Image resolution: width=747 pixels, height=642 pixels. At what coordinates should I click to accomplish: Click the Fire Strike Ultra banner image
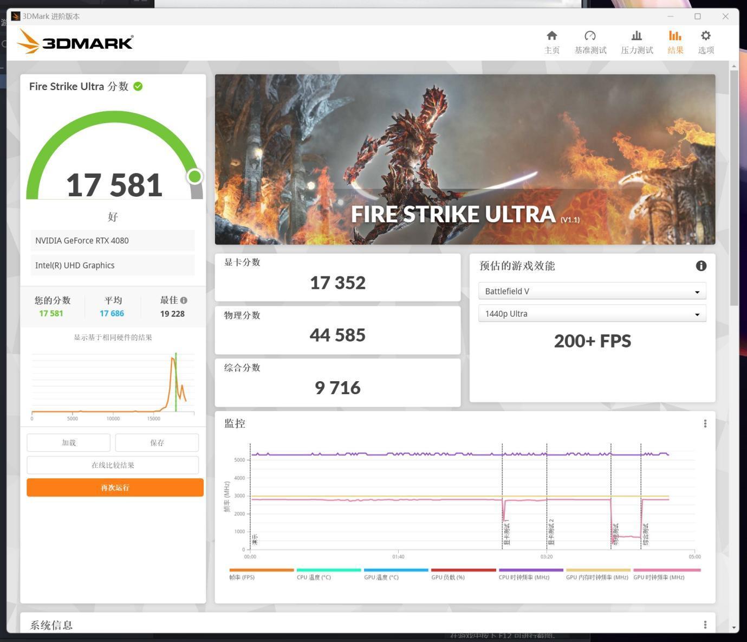pos(465,159)
